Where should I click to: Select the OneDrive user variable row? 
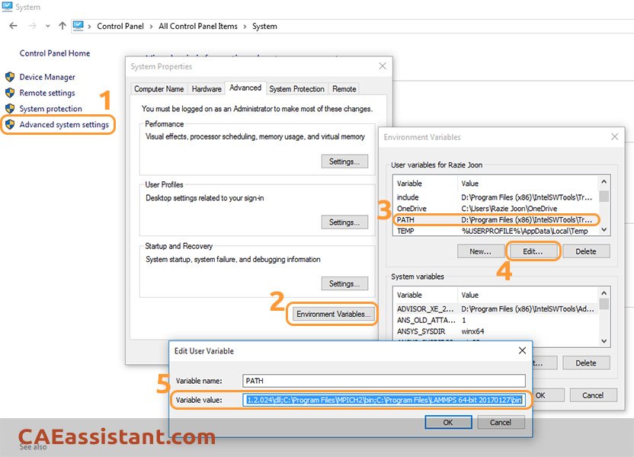click(x=495, y=209)
